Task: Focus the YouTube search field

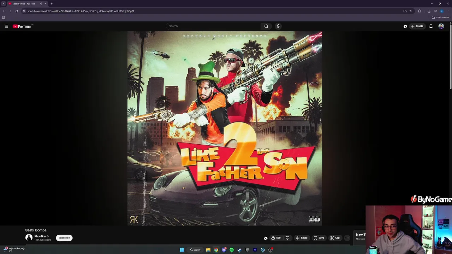Action: (x=214, y=26)
